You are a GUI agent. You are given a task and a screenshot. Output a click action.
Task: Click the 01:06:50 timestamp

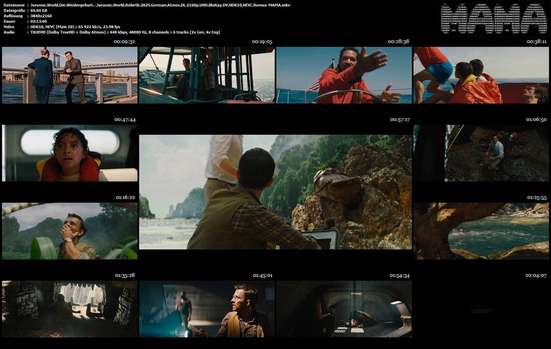536,120
